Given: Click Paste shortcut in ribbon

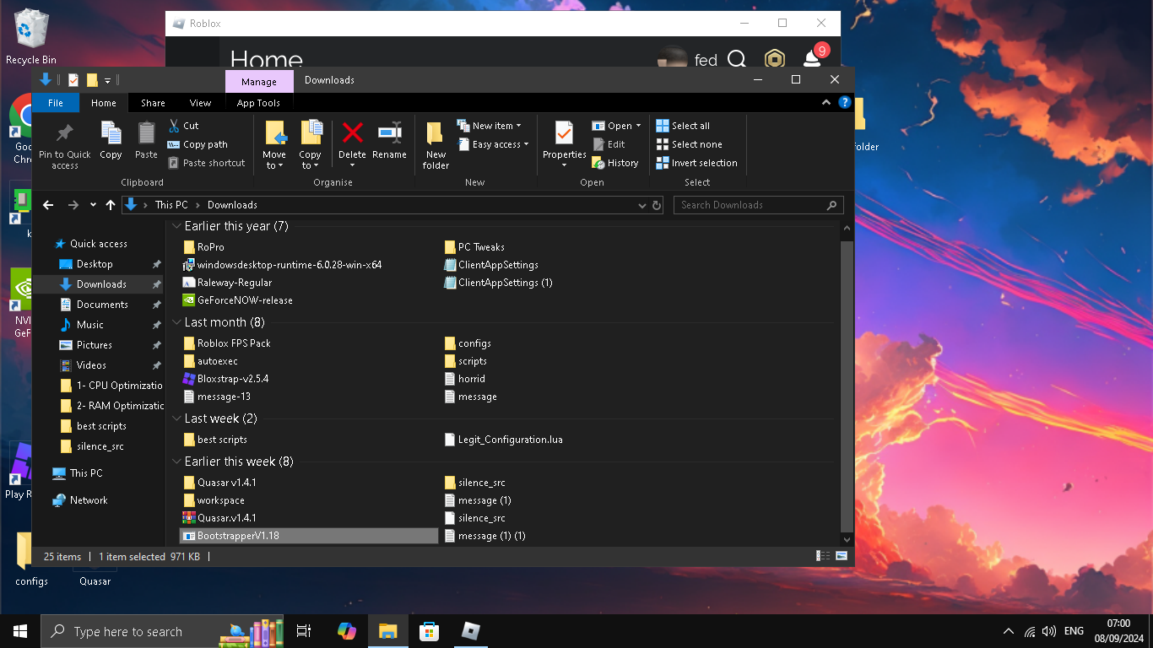Looking at the screenshot, I should point(206,163).
